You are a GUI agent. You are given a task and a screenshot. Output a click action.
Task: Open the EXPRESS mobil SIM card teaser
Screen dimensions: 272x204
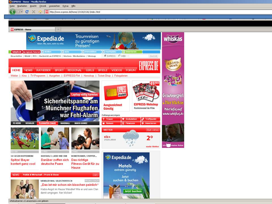[116, 96]
